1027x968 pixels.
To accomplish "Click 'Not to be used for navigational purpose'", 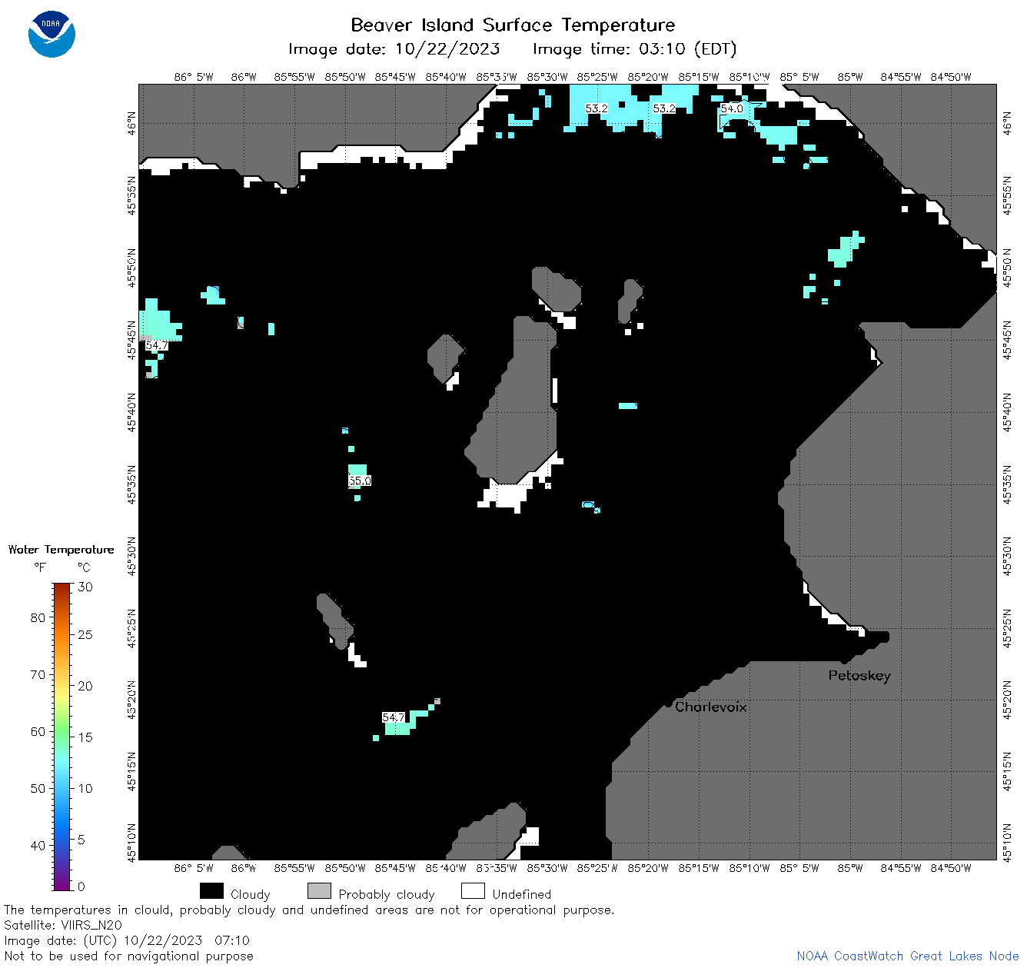I will (128, 956).
